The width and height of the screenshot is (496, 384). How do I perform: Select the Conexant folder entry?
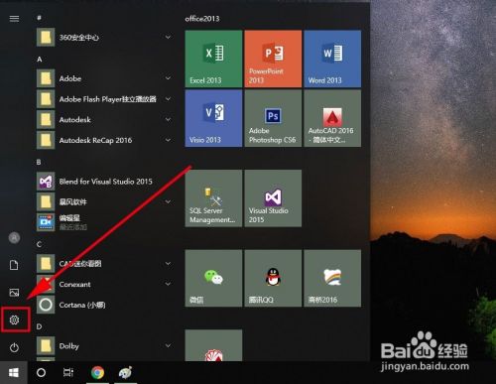[x=105, y=284]
